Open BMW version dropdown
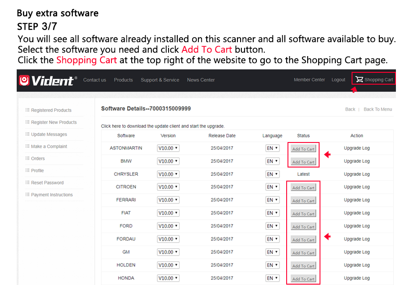This screenshot has height=285, width=417. 168,161
